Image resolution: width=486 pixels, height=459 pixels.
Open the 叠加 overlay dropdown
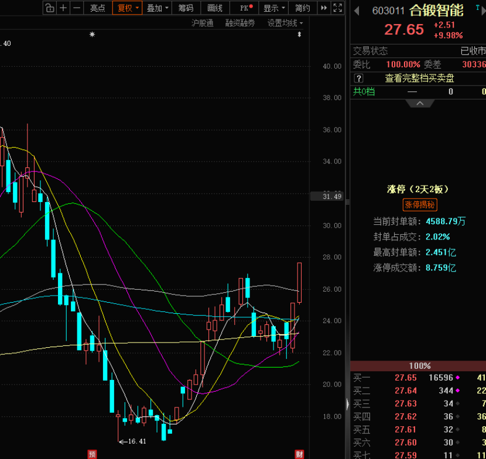(x=157, y=8)
